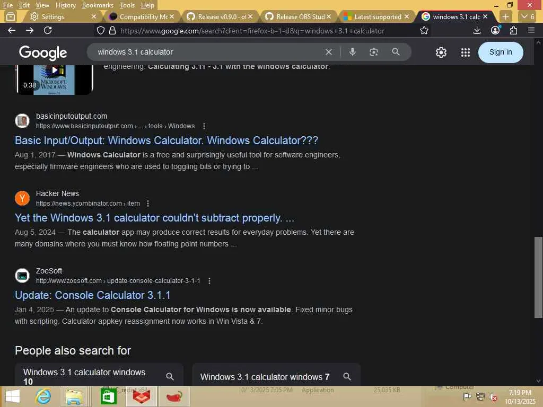Open Firefox tracking protection shield
Viewport: 543px width, 407px height.
[101, 30]
